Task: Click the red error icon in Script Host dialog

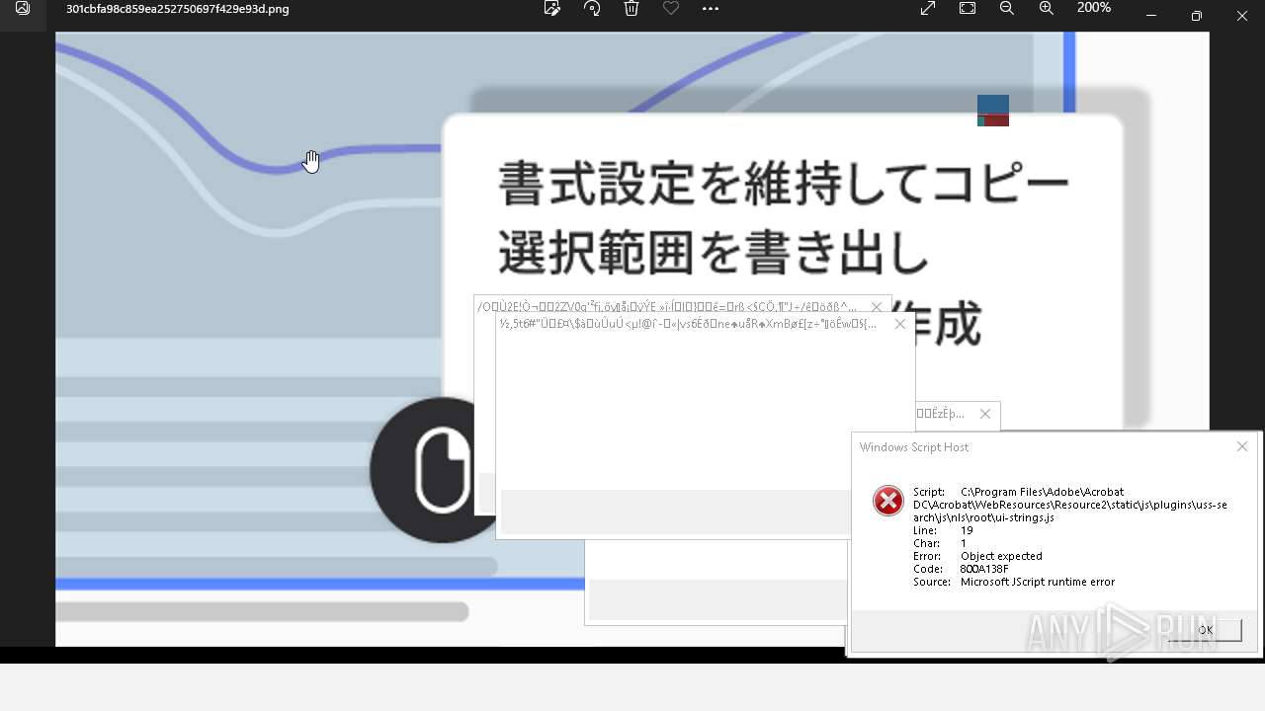Action: (888, 501)
